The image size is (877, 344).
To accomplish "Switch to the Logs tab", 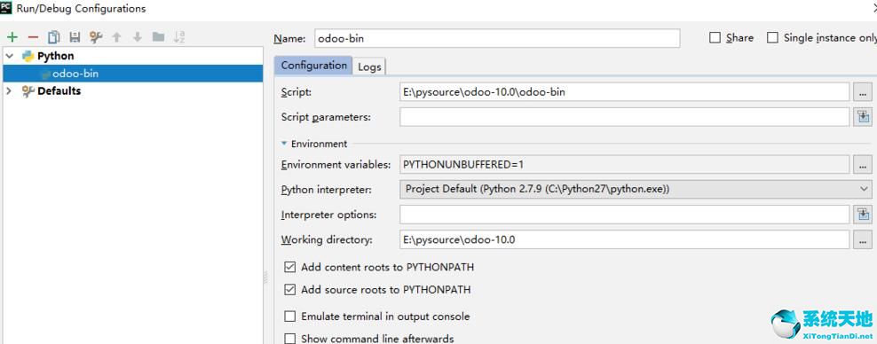I will tap(369, 66).
